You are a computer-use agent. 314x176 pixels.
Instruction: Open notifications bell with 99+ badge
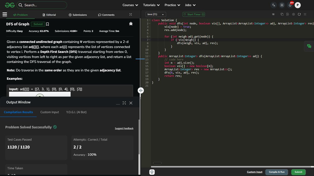point(290,5)
